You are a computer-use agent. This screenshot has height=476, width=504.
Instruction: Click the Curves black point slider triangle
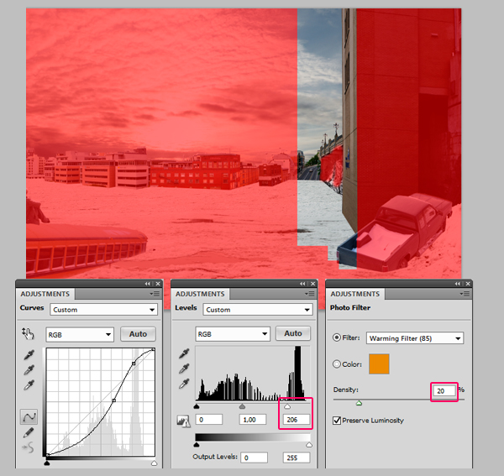click(x=47, y=463)
